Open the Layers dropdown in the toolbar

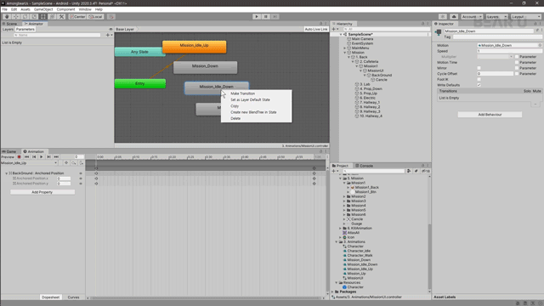[x=496, y=17]
